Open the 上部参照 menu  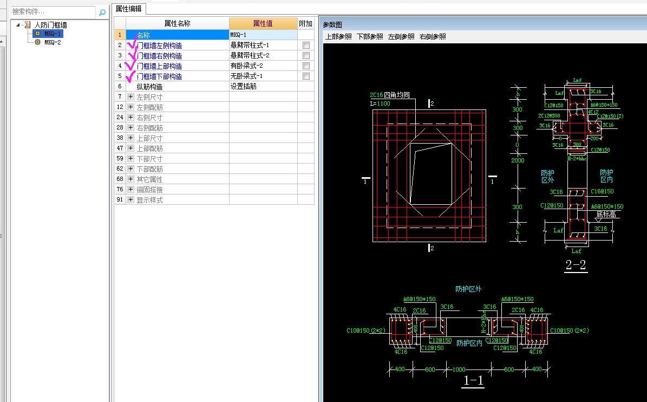click(338, 36)
